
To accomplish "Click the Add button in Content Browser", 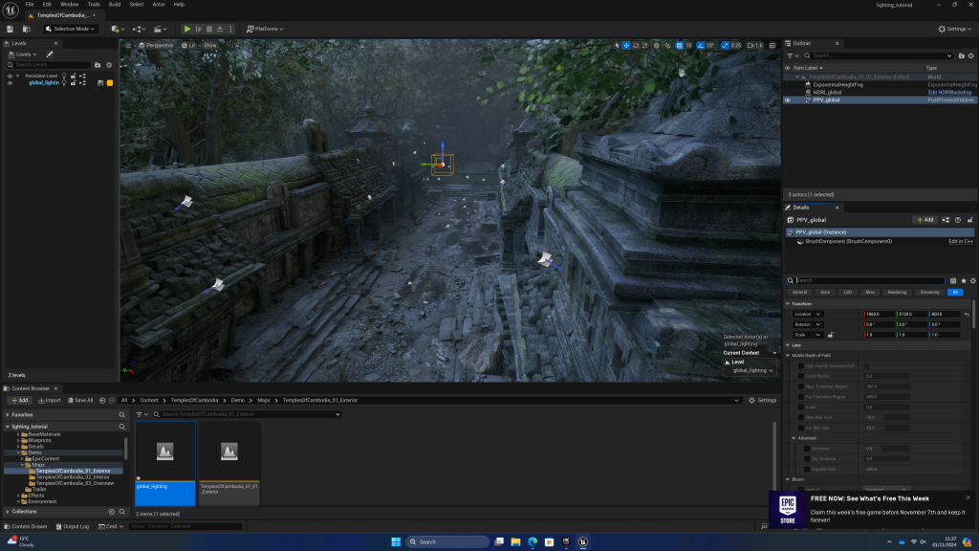I will click(x=19, y=401).
